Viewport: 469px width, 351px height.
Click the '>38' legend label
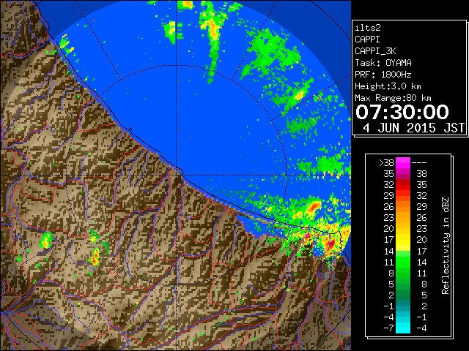click(x=386, y=163)
